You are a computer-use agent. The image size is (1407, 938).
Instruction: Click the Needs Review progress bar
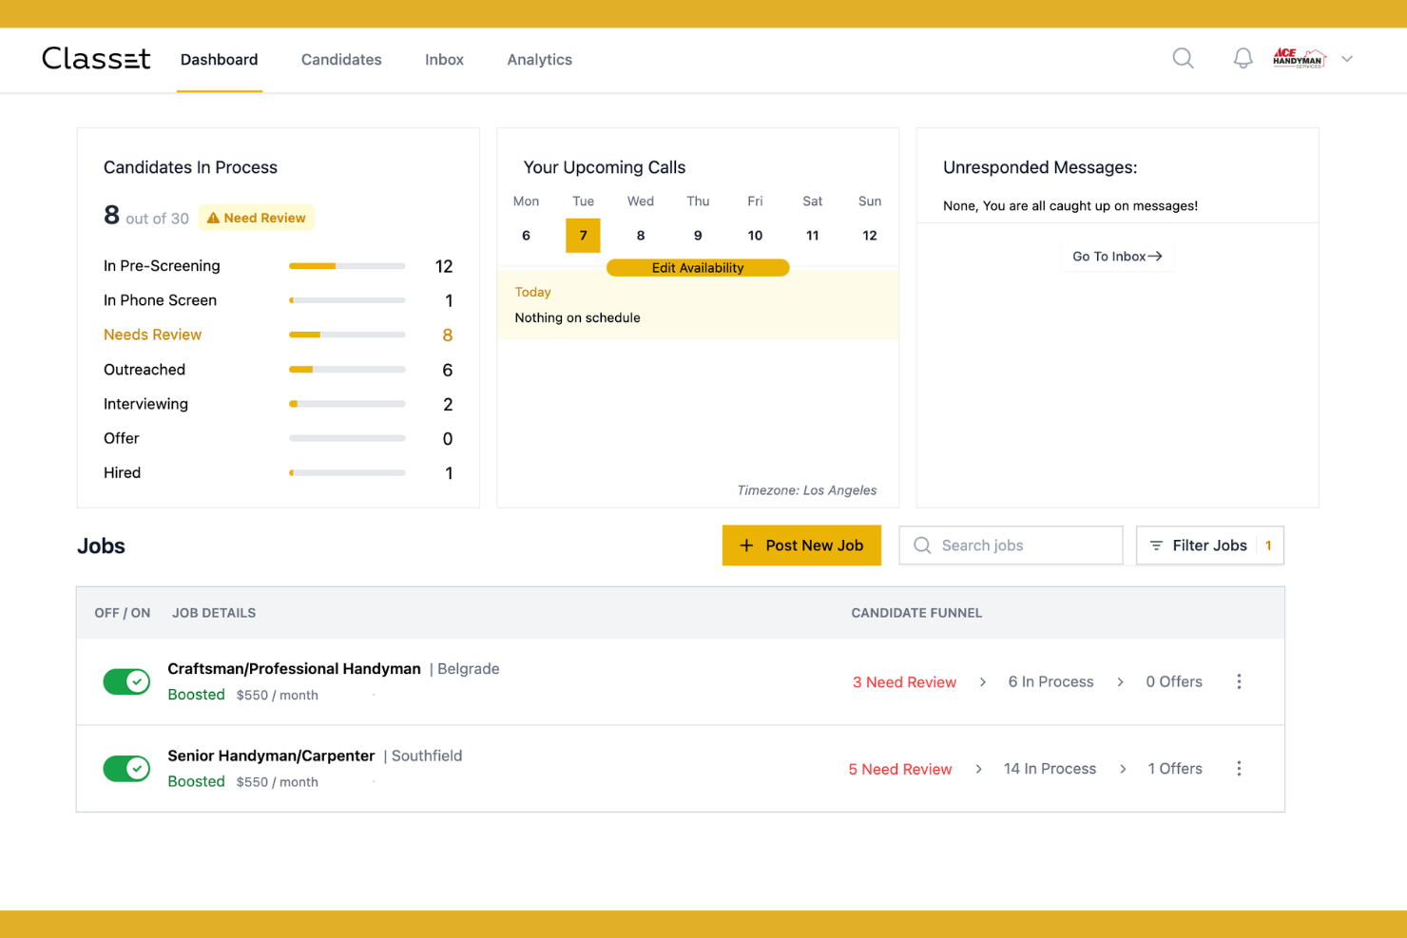(x=347, y=335)
